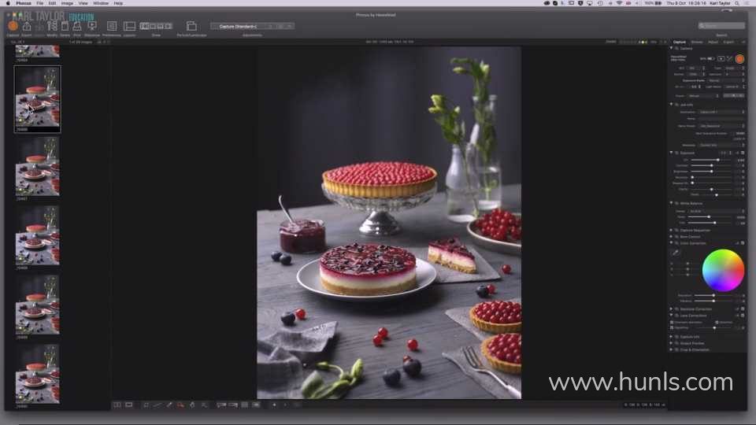Open the Modify tool in toolbar
756x425 pixels.
[52, 27]
